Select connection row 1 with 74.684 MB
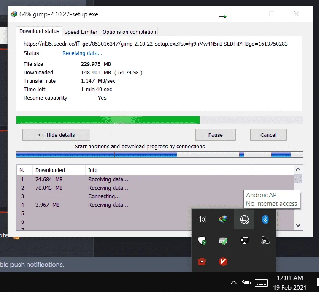 [x=155, y=180]
